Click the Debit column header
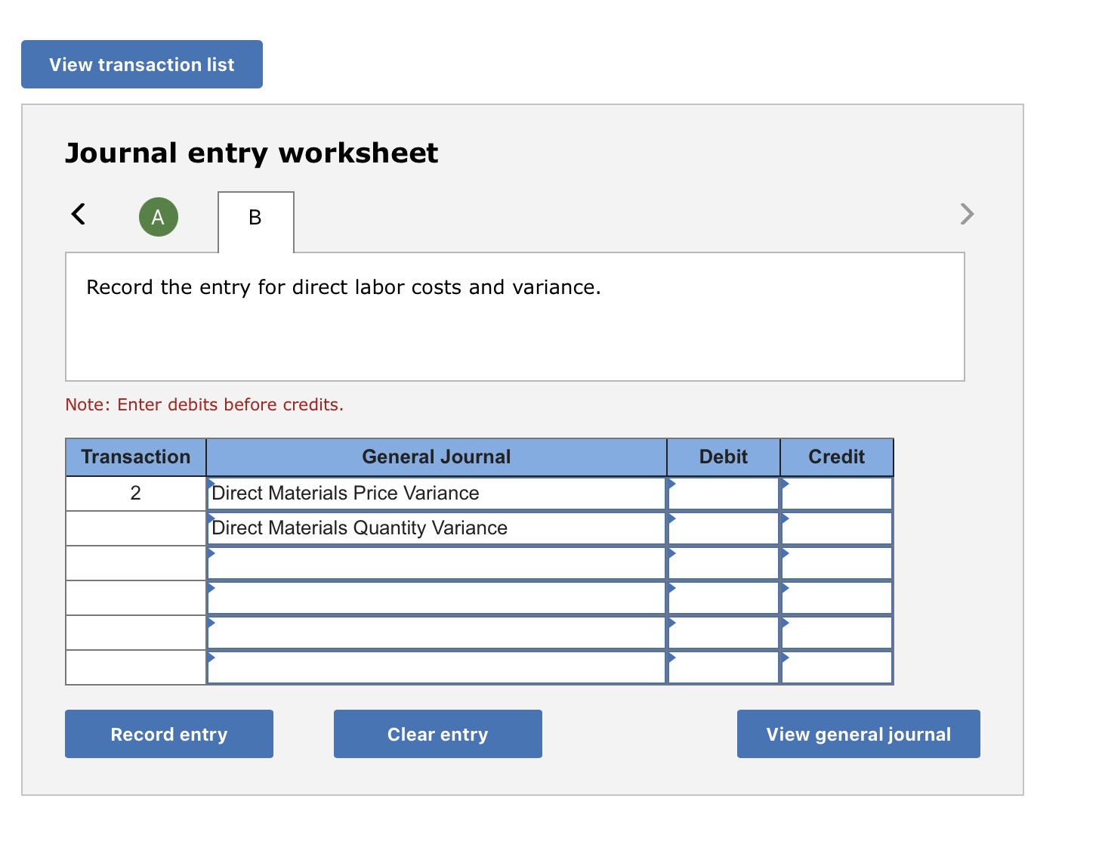The height and width of the screenshot is (845, 1102). coord(724,457)
